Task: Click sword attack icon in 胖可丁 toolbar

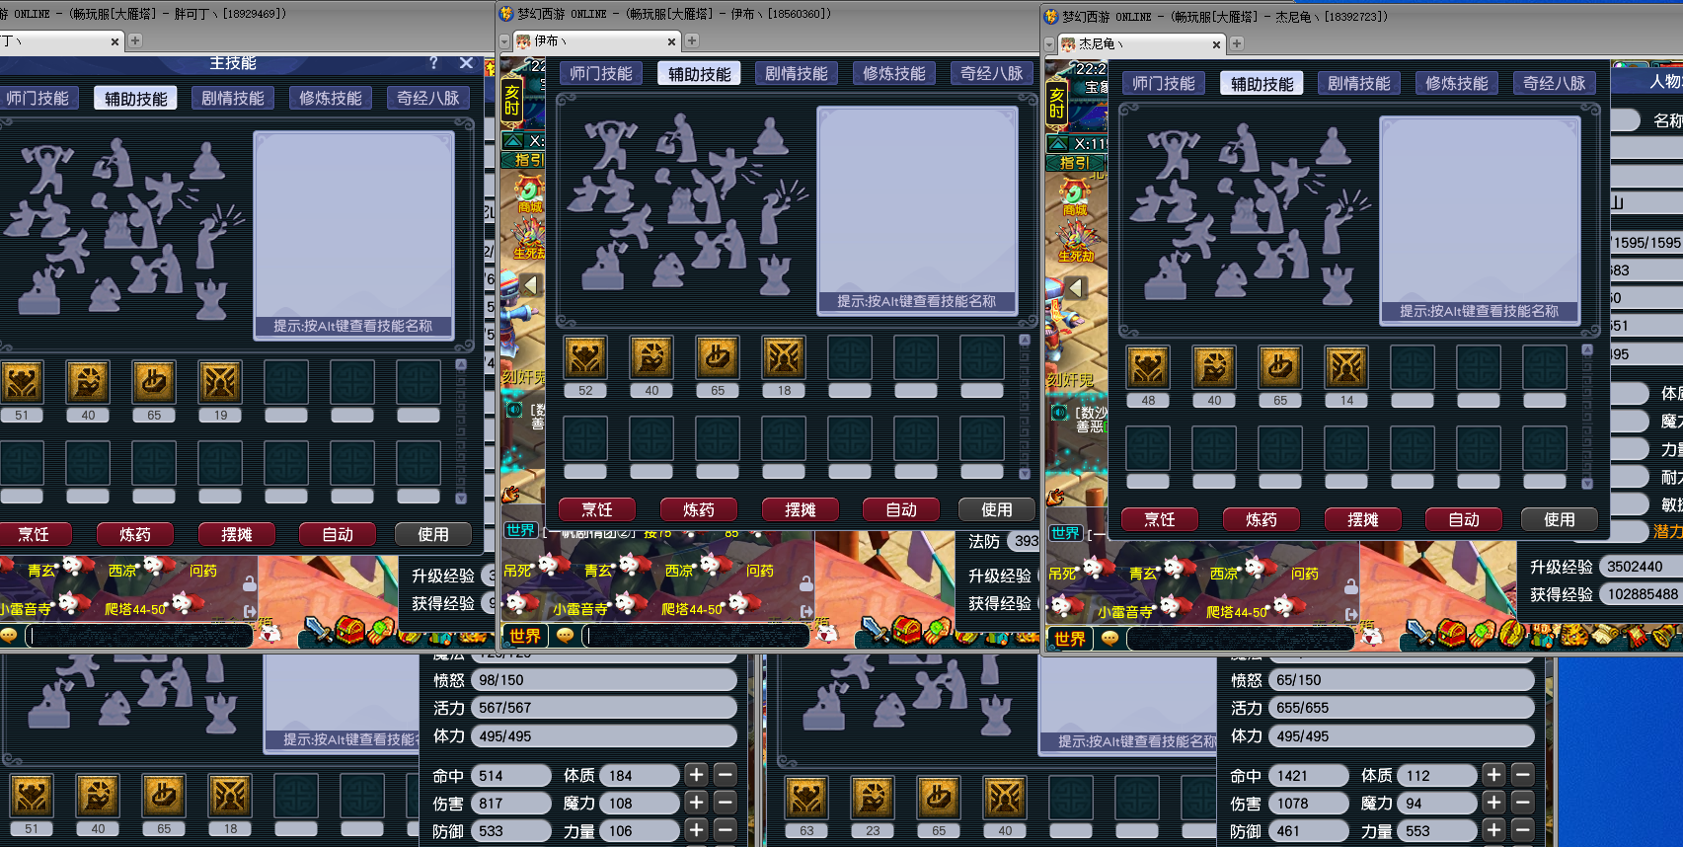Action: (317, 629)
